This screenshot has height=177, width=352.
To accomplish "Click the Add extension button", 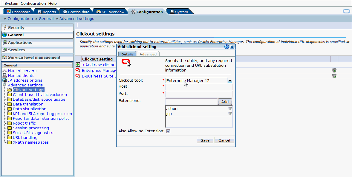I will coord(225,102).
